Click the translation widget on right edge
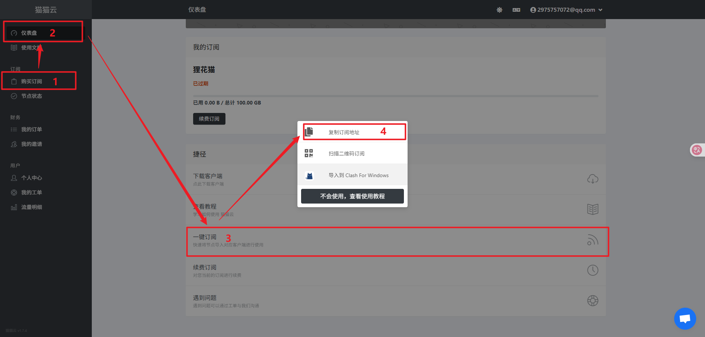Viewport: 705px width, 337px height. coord(697,150)
